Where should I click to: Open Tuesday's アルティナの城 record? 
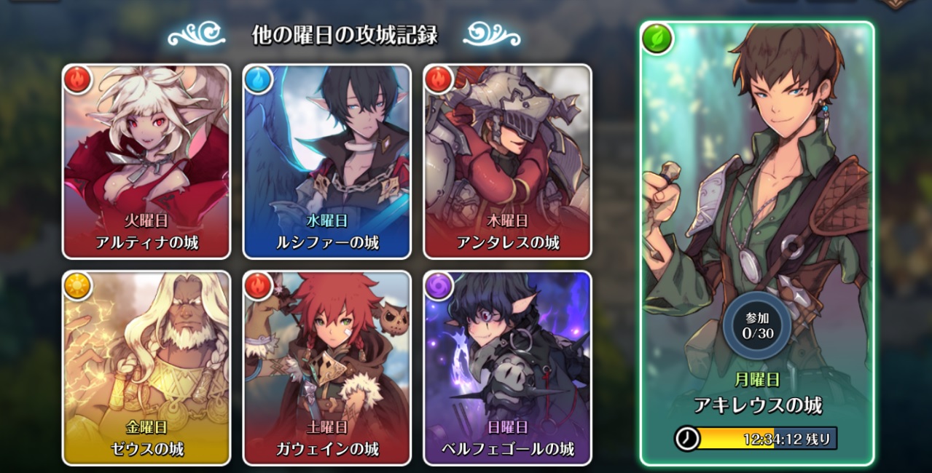click(x=146, y=161)
